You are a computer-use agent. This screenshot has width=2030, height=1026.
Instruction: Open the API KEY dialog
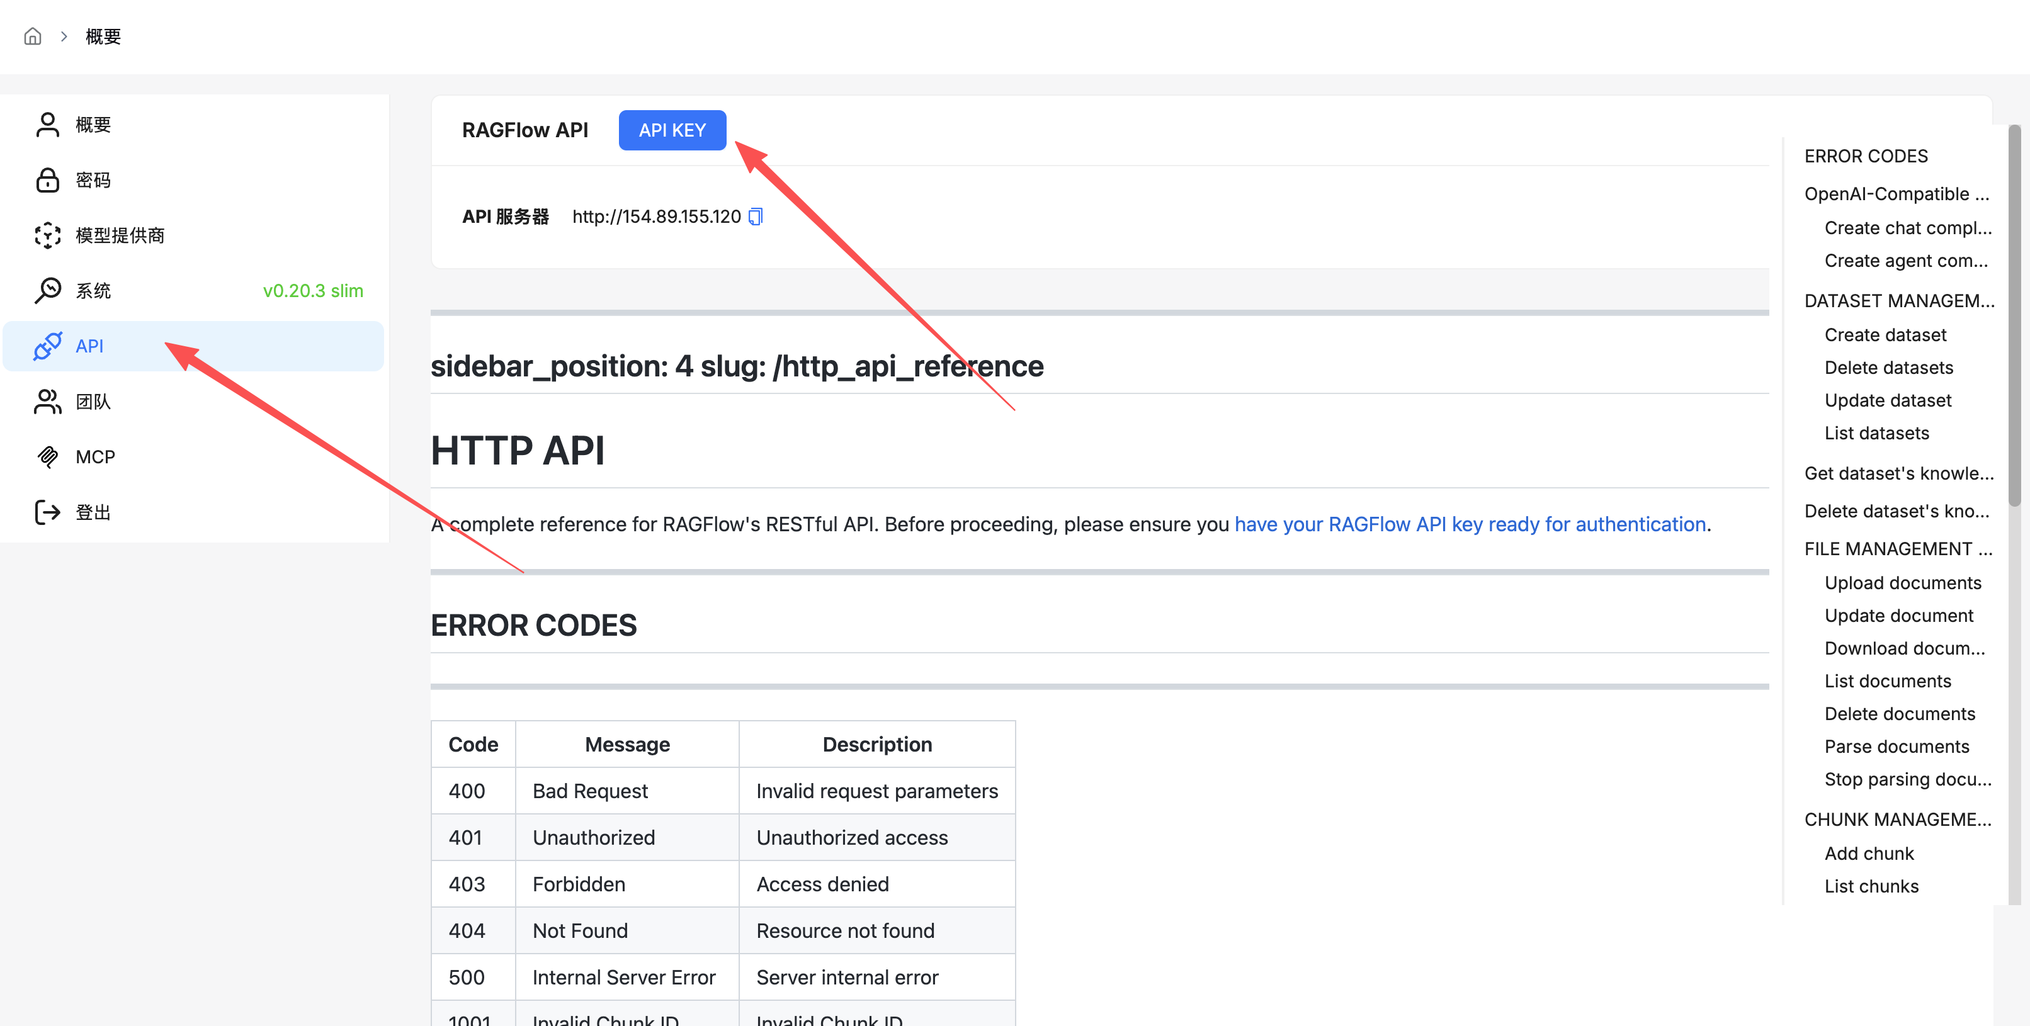point(671,130)
